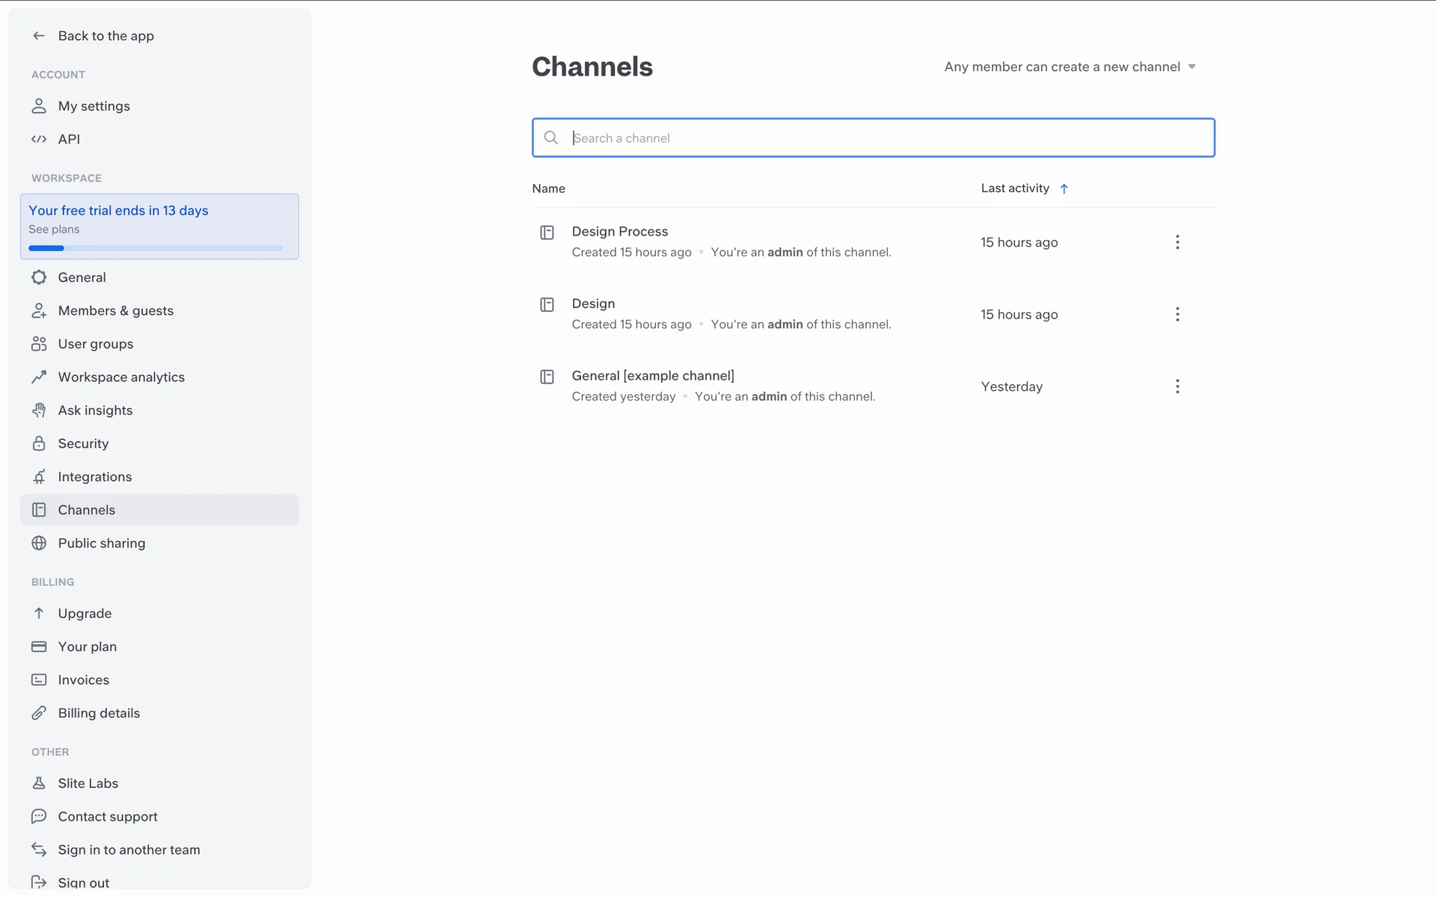Click the Public sharing globe icon
1436x897 pixels.
(x=39, y=543)
